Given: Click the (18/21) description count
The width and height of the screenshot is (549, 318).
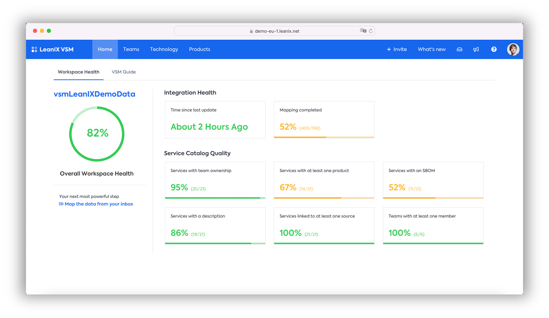Looking at the screenshot, I should [x=198, y=234].
